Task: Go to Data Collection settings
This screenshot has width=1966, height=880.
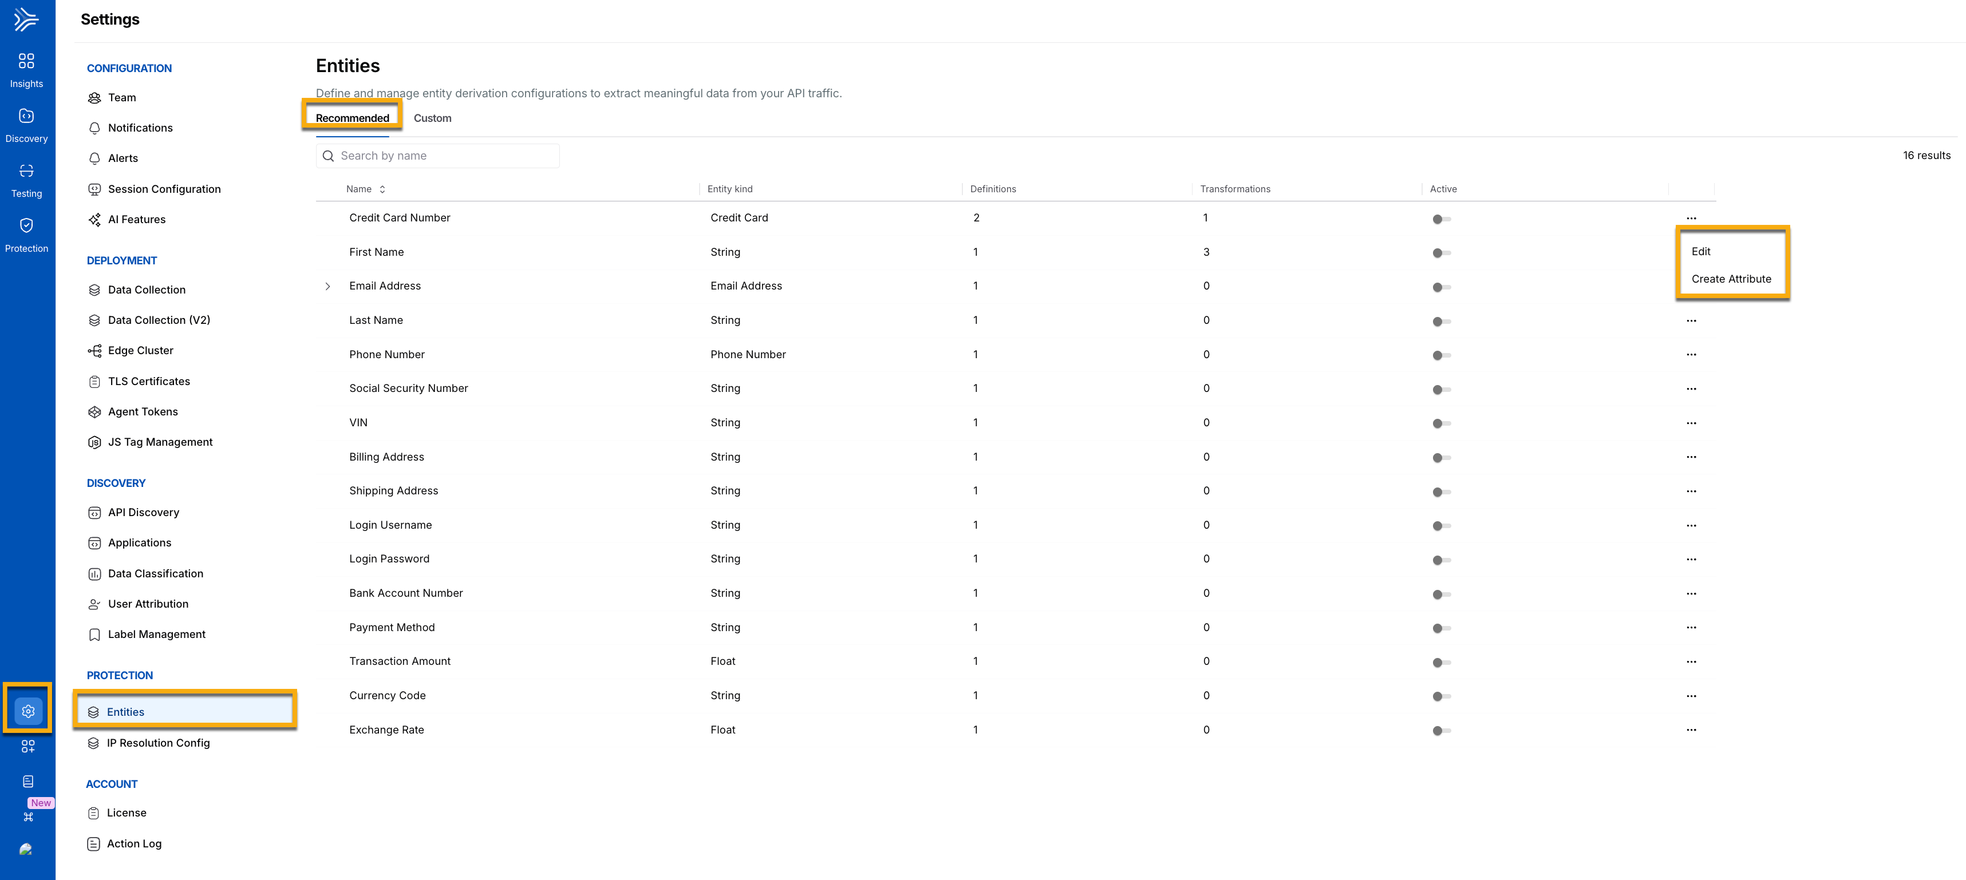Action: point(147,290)
